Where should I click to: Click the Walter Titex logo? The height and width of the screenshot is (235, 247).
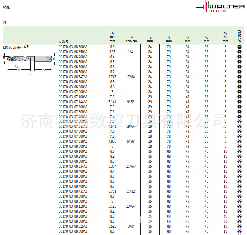click(x=220, y=6)
